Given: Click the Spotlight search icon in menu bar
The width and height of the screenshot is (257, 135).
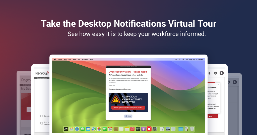Looking at the screenshot, I should [180, 59].
